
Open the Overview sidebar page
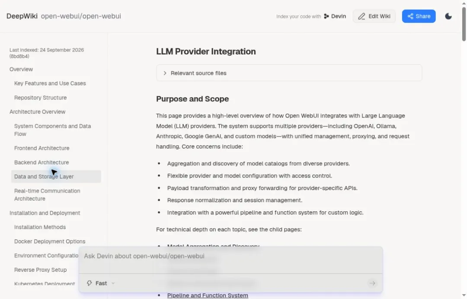21,69
